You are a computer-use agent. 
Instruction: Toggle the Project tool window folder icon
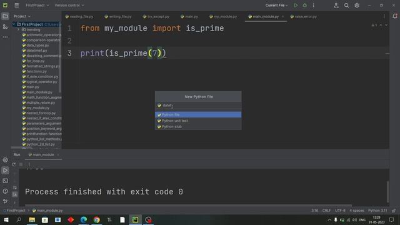pos(5,16)
